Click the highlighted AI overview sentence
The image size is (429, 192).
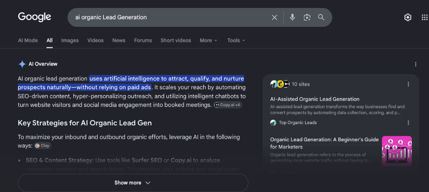[131, 83]
